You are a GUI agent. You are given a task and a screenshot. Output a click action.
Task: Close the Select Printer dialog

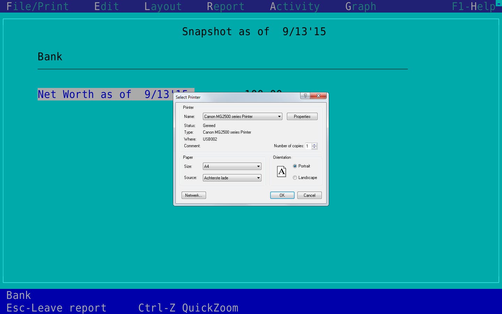tap(318, 96)
